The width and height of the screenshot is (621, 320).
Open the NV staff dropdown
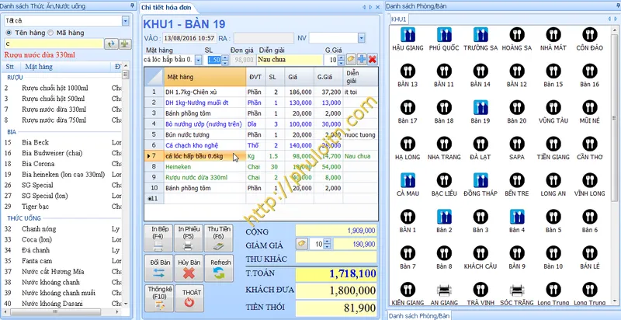[362, 38]
